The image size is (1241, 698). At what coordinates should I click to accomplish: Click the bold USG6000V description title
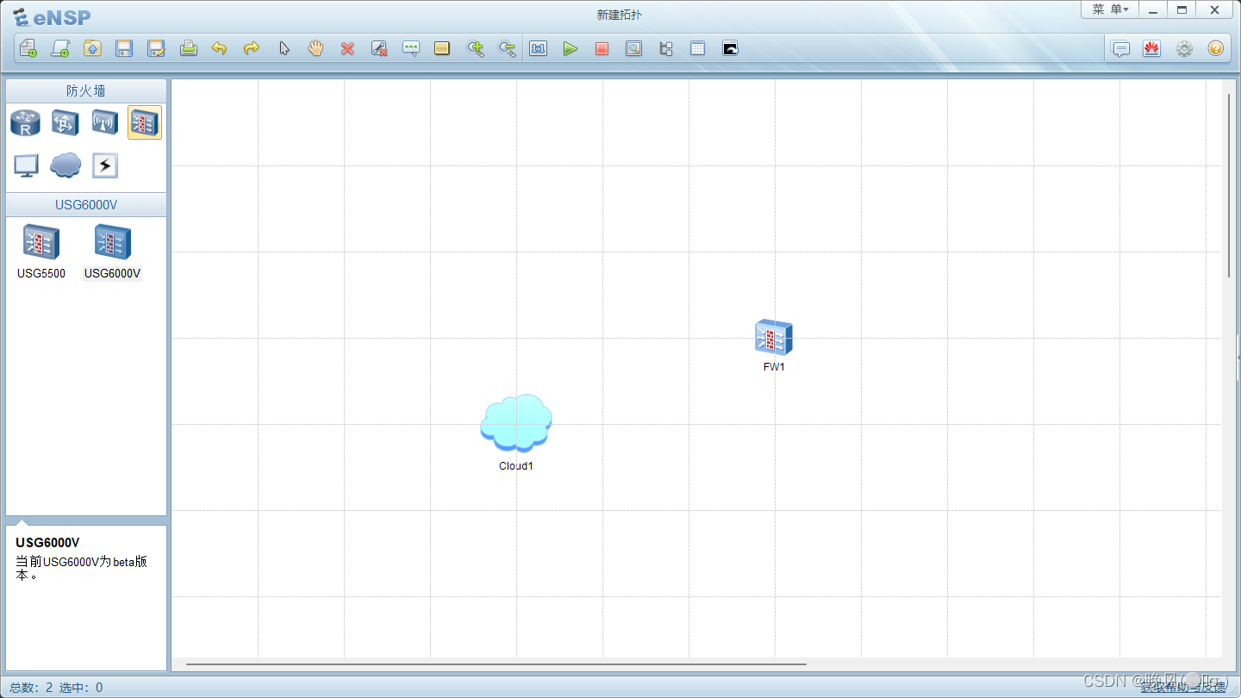47,543
